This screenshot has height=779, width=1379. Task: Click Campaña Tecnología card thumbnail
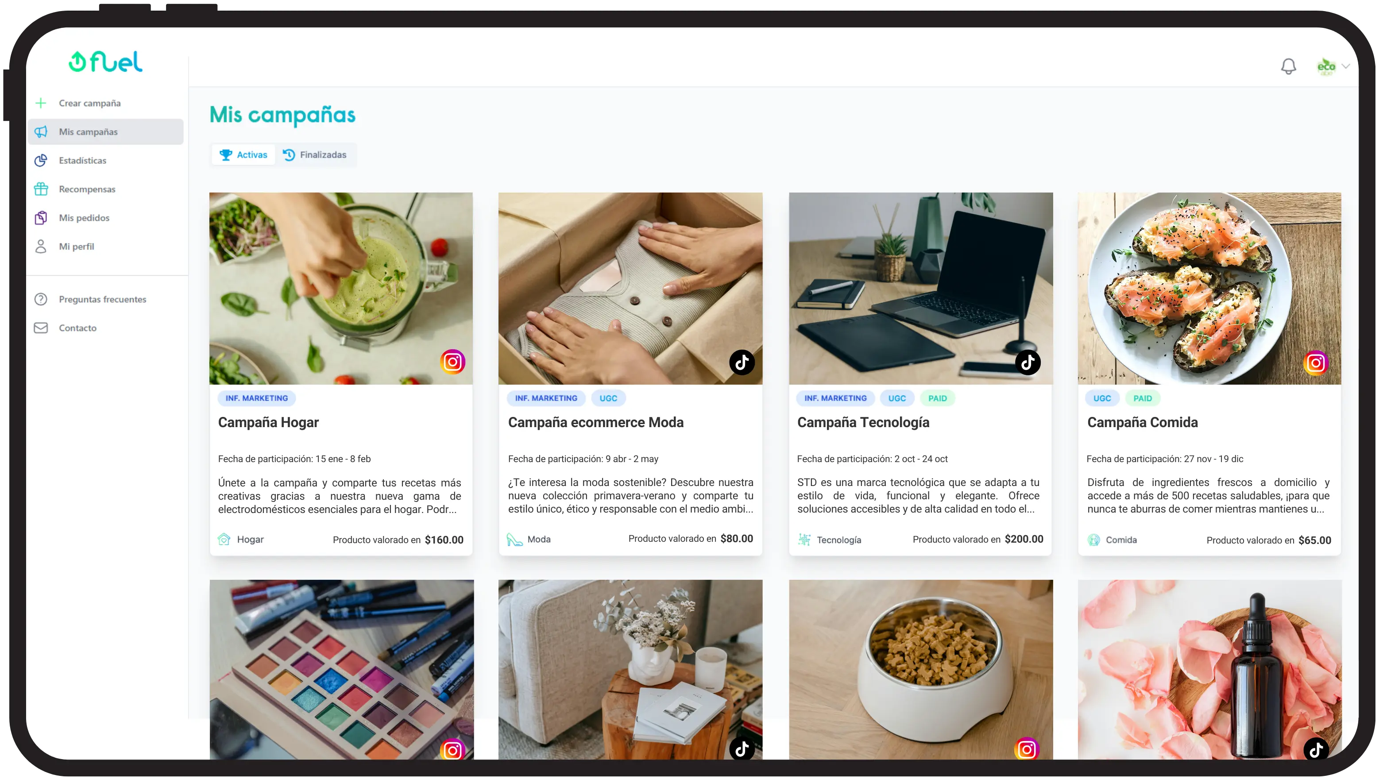(x=919, y=288)
